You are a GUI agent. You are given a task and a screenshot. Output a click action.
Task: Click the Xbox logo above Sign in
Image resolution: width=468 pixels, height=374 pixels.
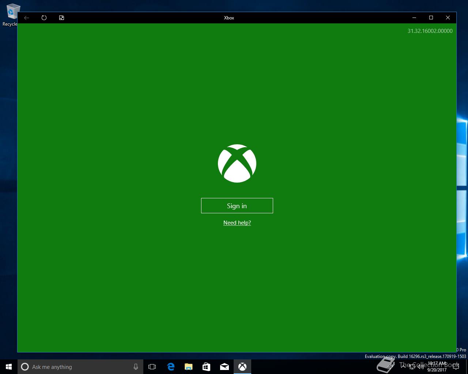point(237,163)
